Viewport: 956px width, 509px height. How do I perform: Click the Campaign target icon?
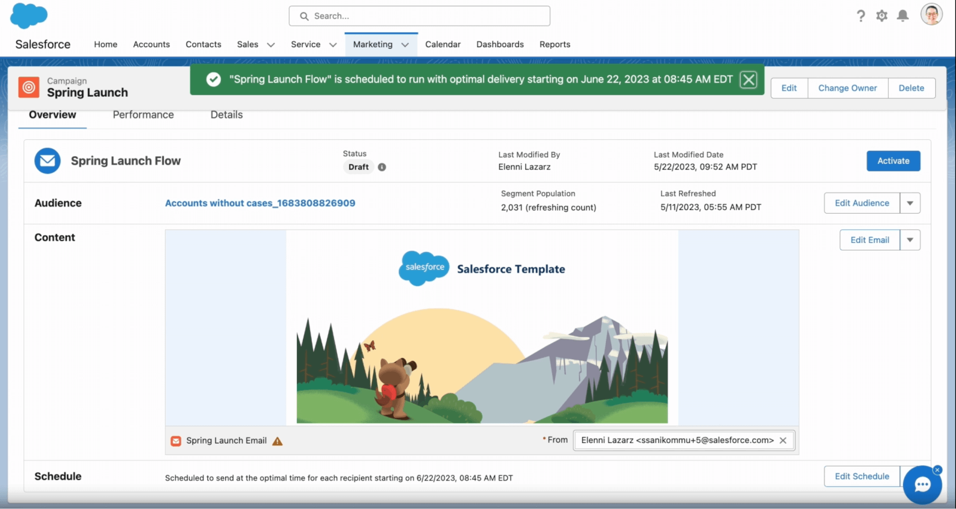pyautogui.click(x=29, y=87)
